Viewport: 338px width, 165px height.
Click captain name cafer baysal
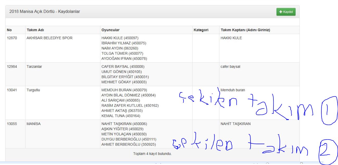230,67
